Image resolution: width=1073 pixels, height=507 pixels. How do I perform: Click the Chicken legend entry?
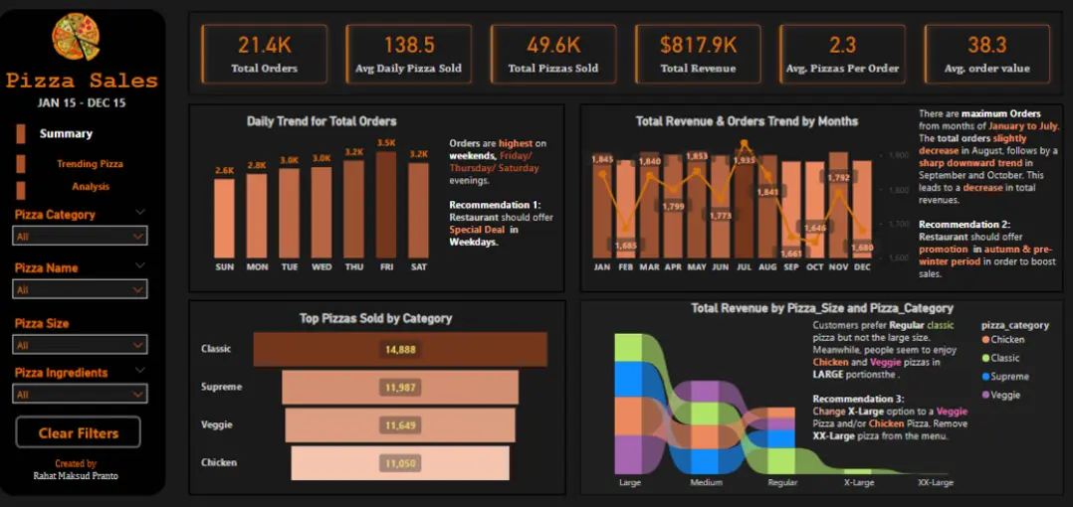click(x=1002, y=340)
